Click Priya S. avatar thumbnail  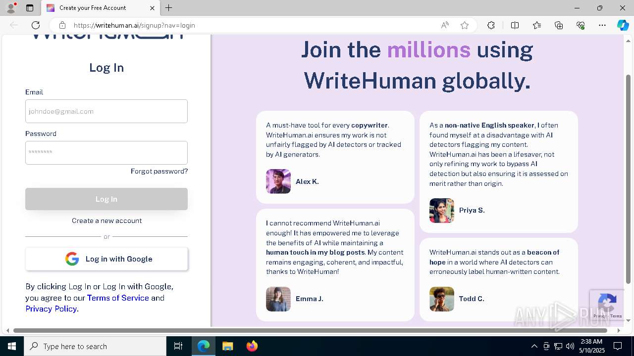click(x=442, y=211)
